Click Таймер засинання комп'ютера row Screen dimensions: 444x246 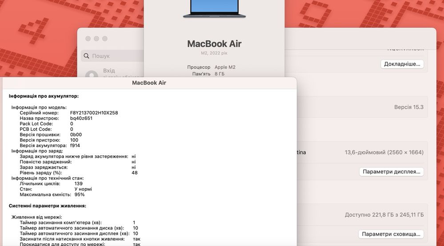tap(78, 222)
